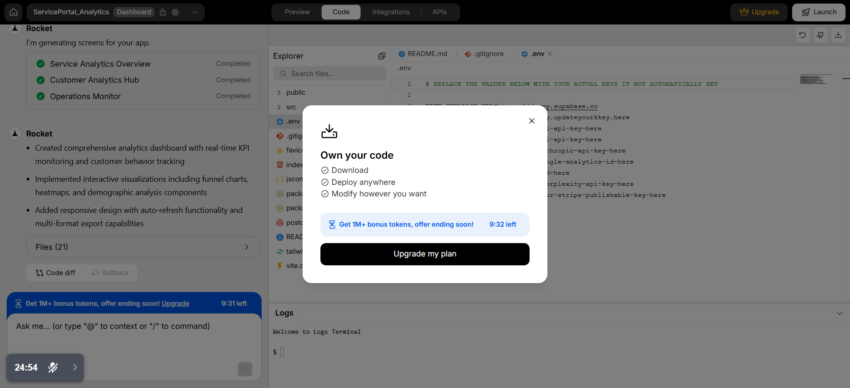
Task: Click the download tray icon in dialog
Action: [329, 131]
